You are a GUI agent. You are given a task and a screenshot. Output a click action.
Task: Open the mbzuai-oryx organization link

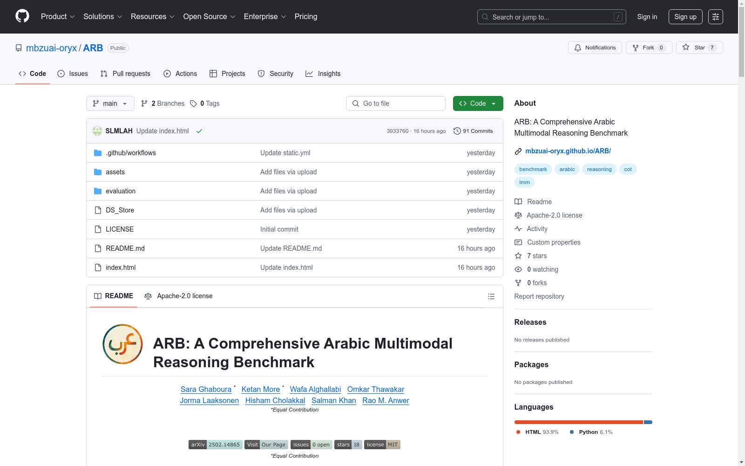[51, 48]
